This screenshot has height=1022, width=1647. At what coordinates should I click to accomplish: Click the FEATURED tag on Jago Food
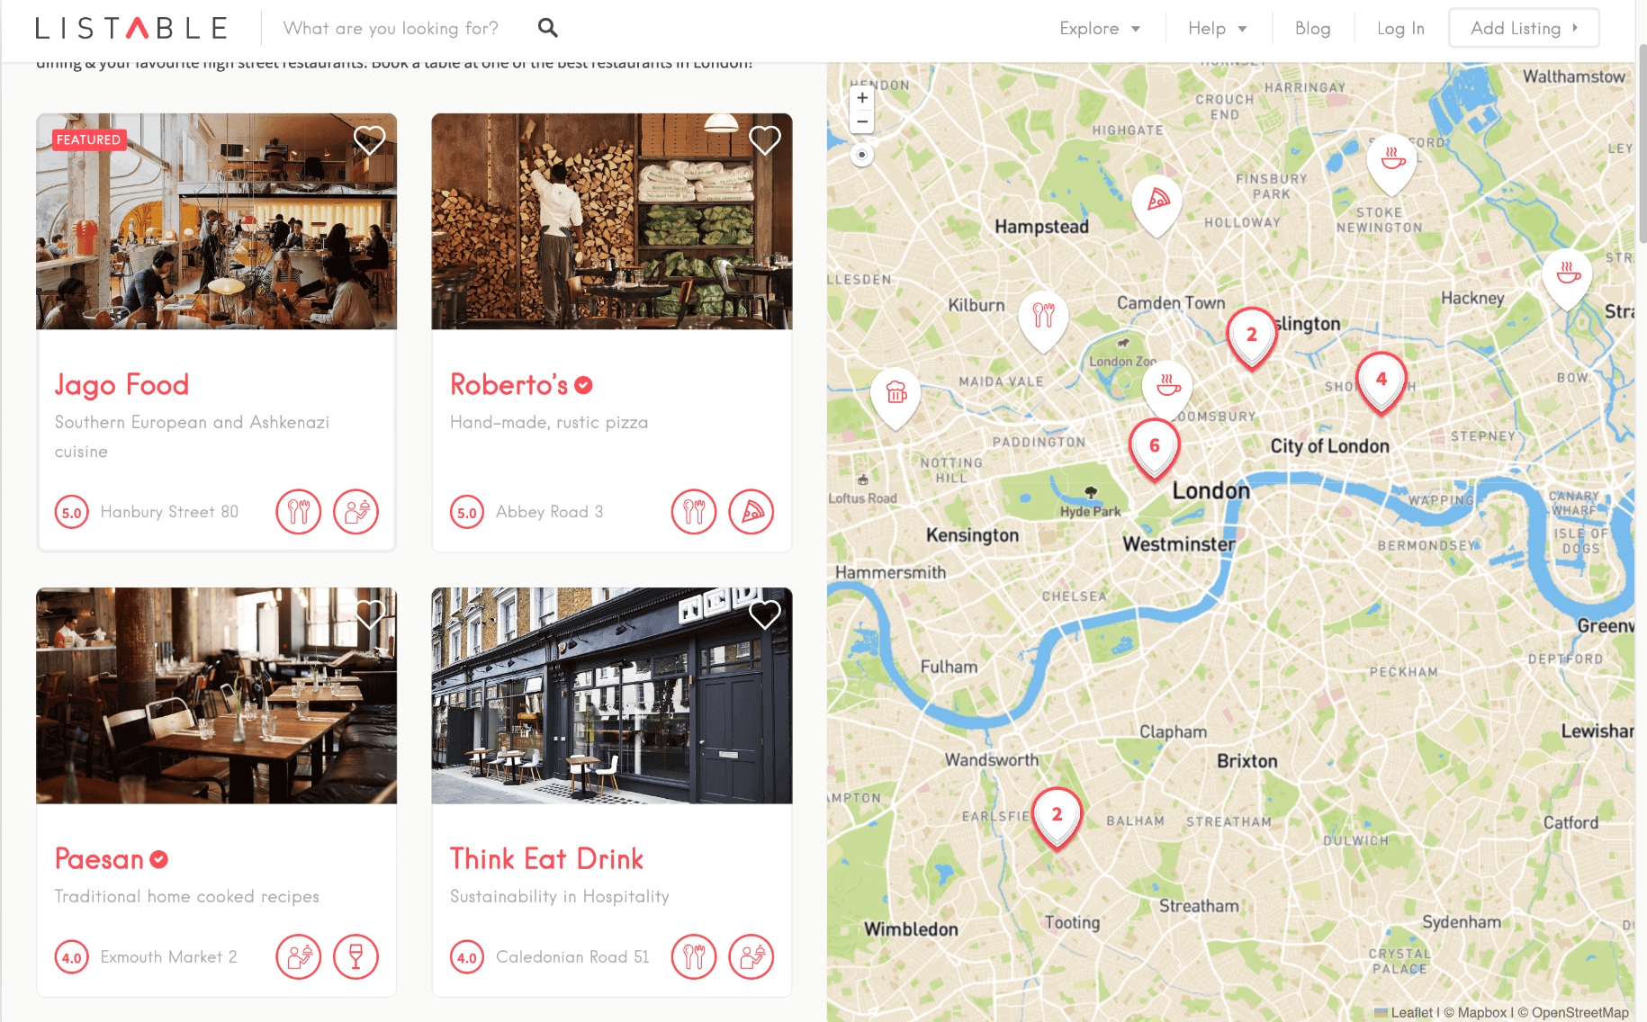point(88,139)
